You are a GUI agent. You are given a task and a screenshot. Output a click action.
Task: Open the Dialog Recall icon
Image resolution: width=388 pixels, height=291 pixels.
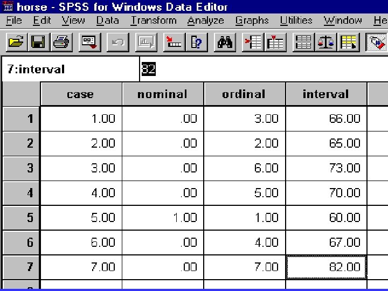point(89,42)
